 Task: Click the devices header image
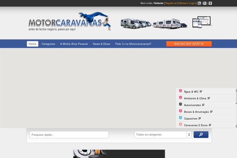(201, 22)
